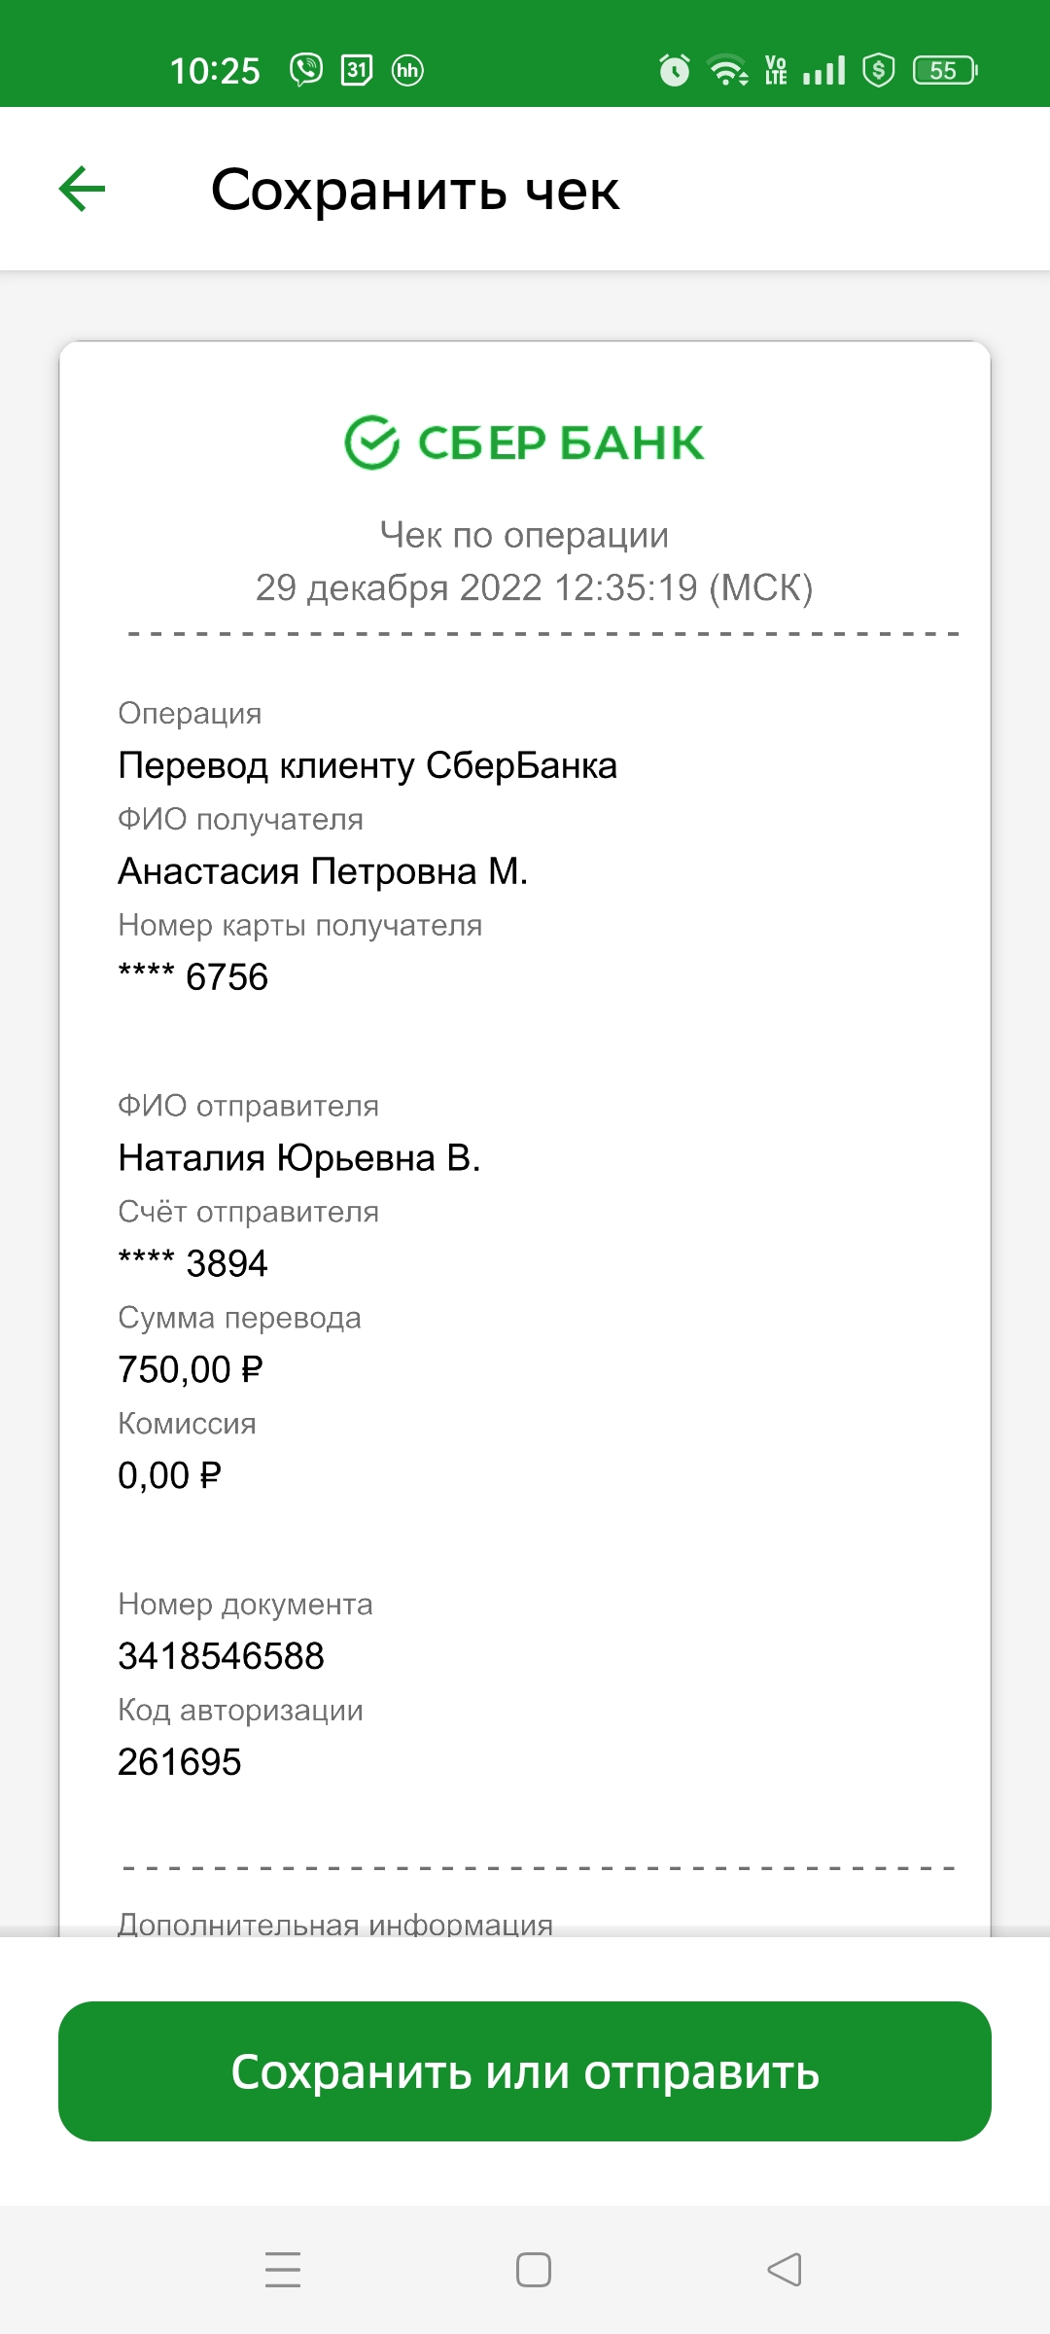Tap the Сохранить чек title

pyautogui.click(x=415, y=190)
